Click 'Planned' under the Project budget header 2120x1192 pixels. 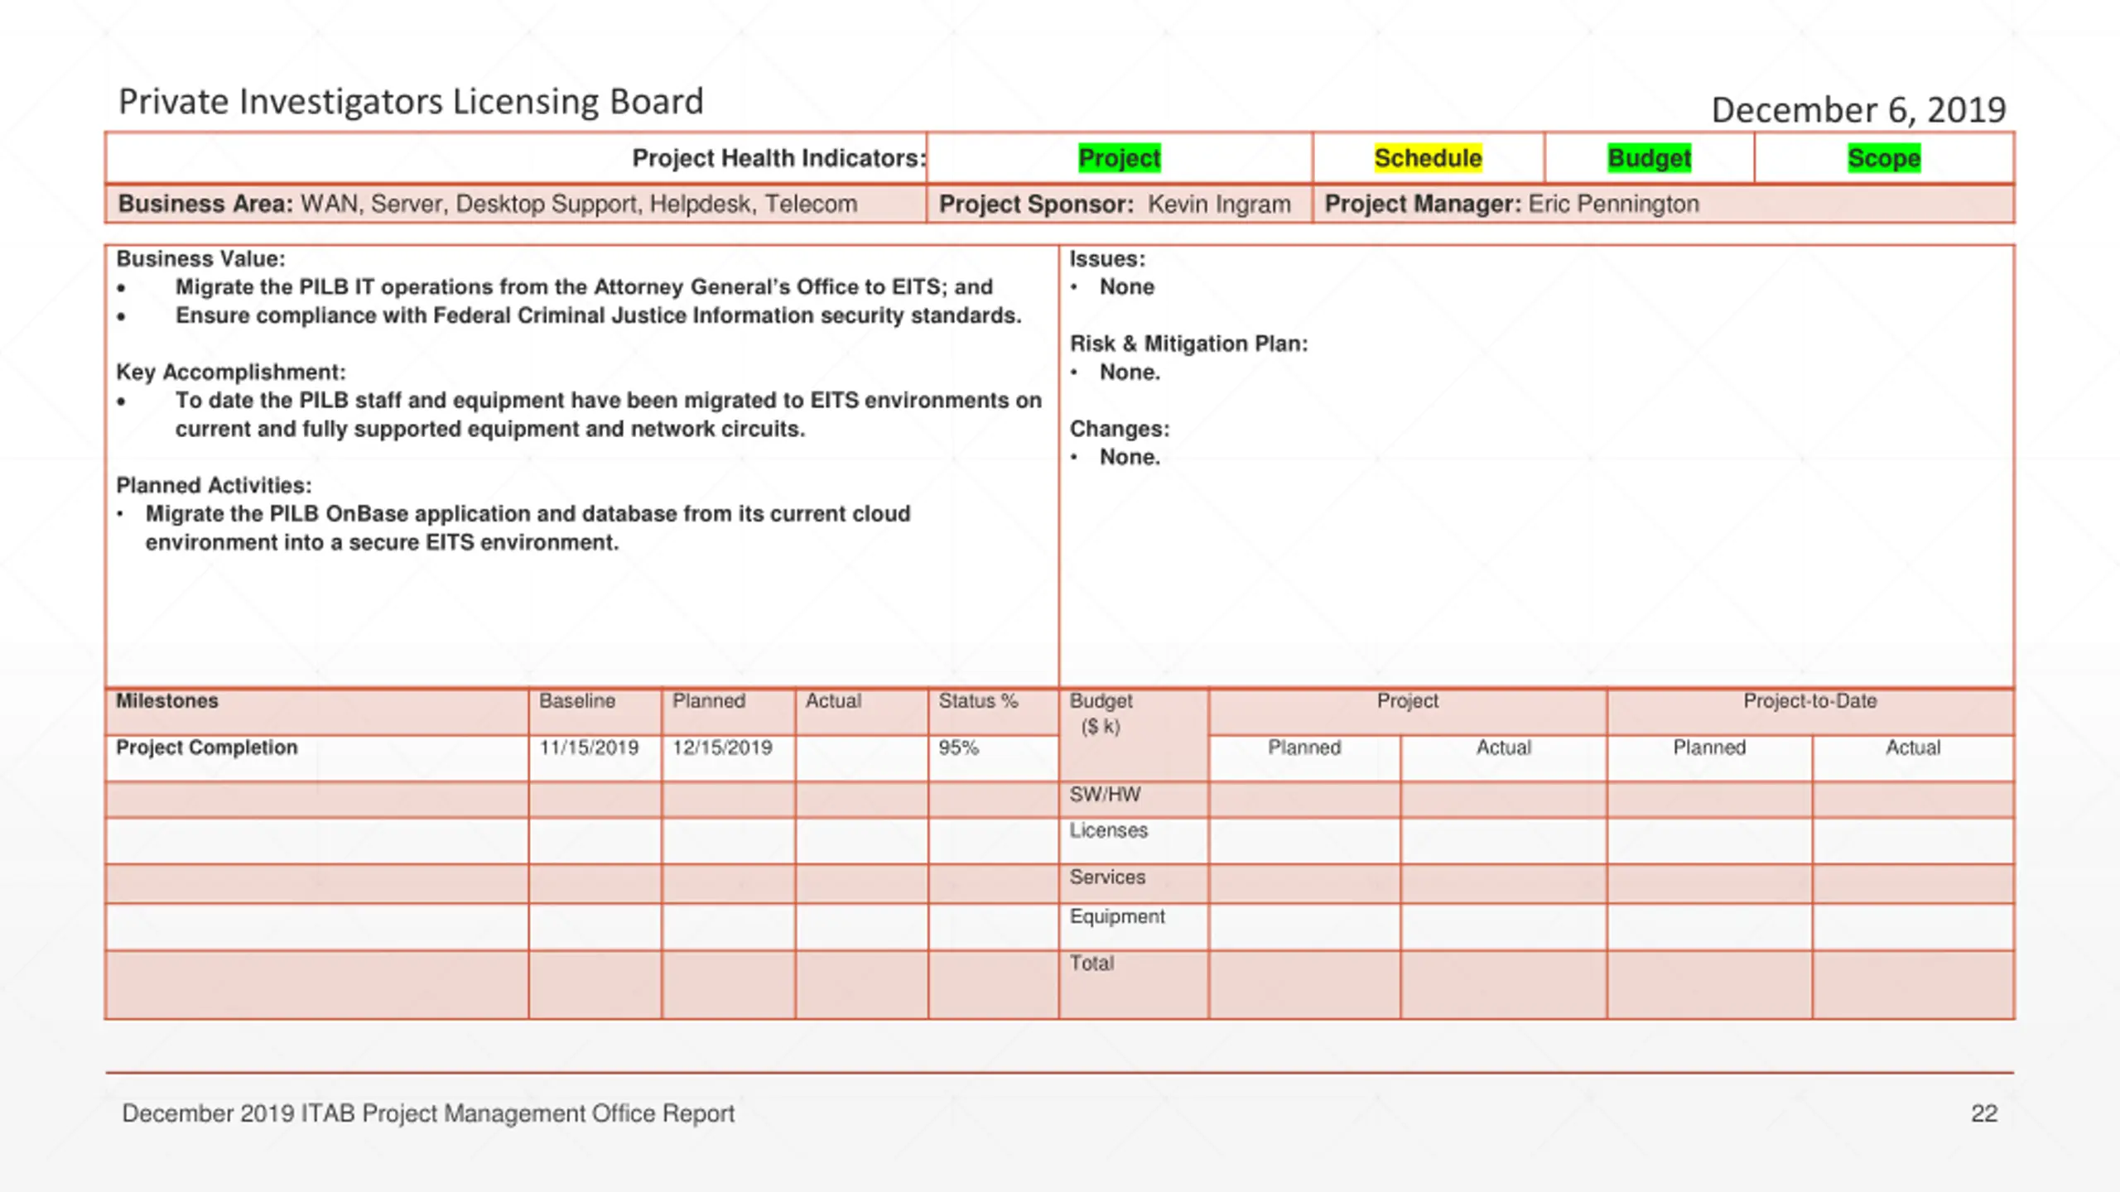[1304, 747]
